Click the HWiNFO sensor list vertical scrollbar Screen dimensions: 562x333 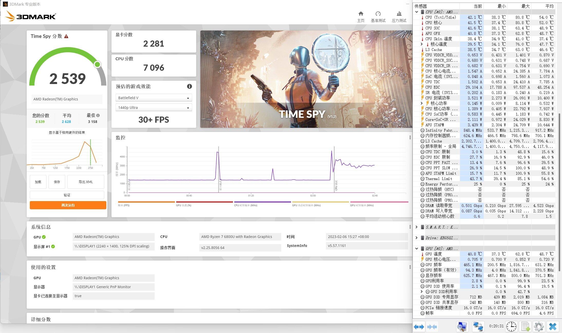tap(559, 192)
